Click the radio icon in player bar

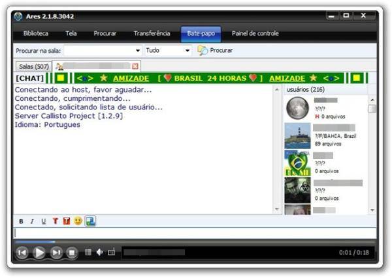(x=111, y=252)
